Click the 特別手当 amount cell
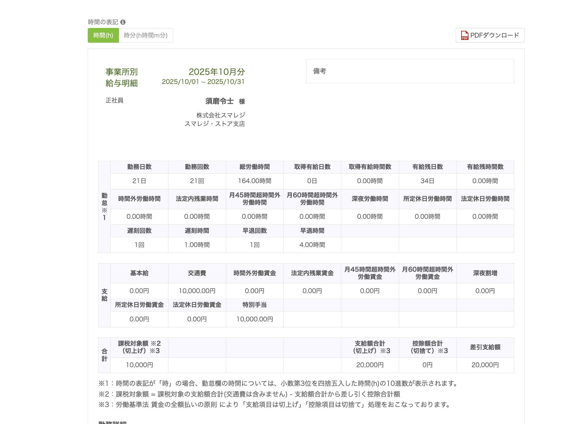 pyautogui.click(x=255, y=319)
